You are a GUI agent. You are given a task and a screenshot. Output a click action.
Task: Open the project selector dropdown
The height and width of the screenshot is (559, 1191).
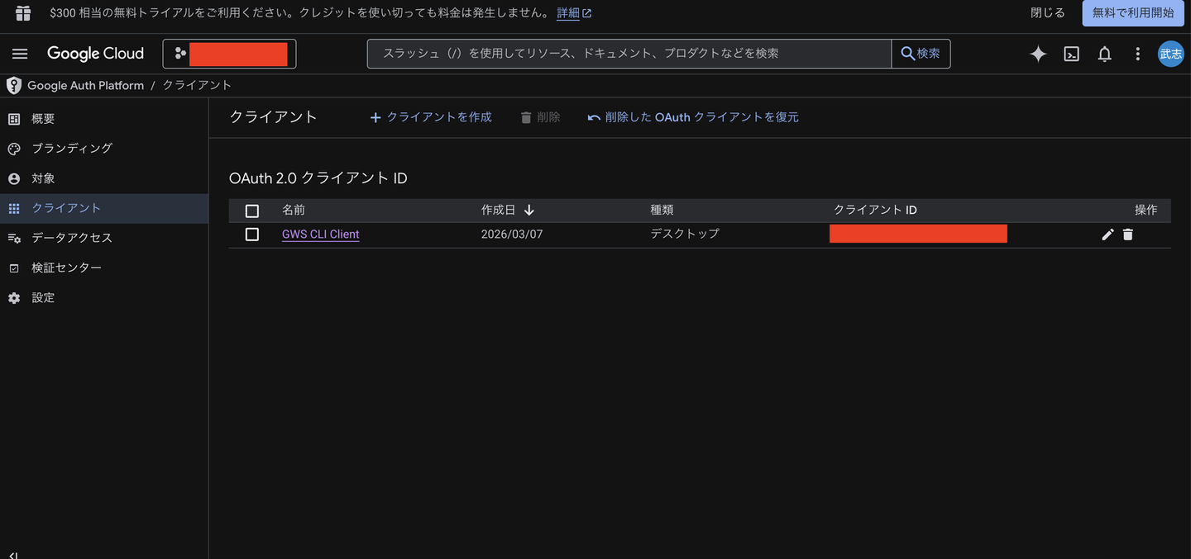[x=229, y=54]
